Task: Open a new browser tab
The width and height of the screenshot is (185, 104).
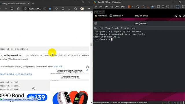Action: [33, 3]
